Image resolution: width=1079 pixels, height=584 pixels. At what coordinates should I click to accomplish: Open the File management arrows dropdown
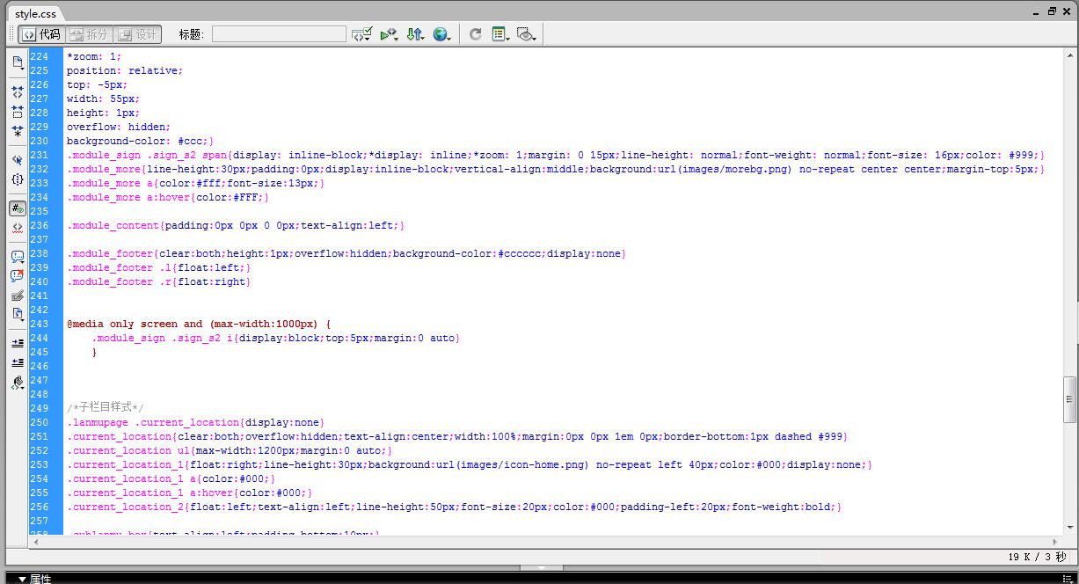[x=415, y=34]
